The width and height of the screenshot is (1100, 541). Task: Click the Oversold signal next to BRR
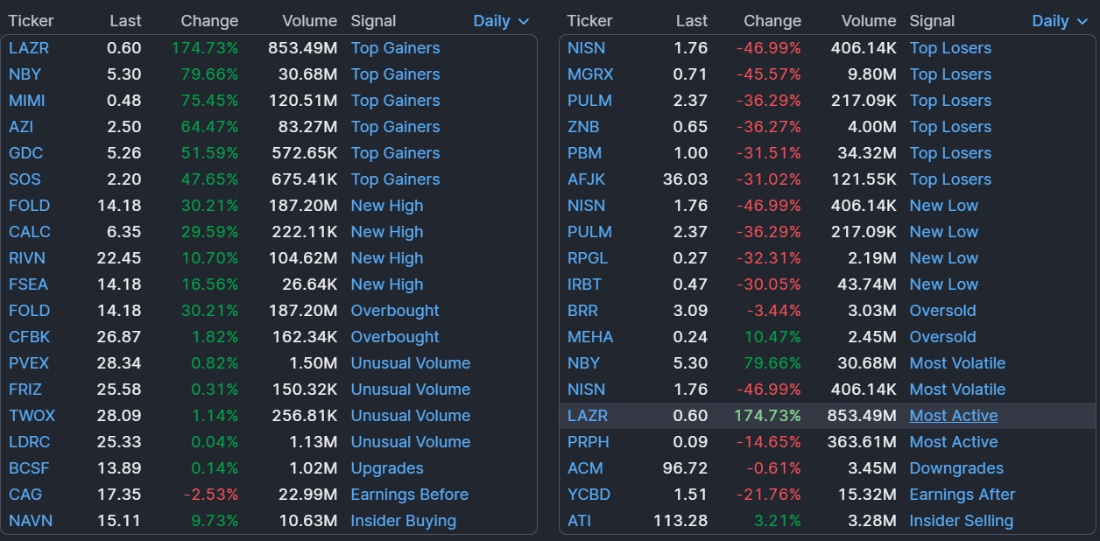click(x=942, y=311)
